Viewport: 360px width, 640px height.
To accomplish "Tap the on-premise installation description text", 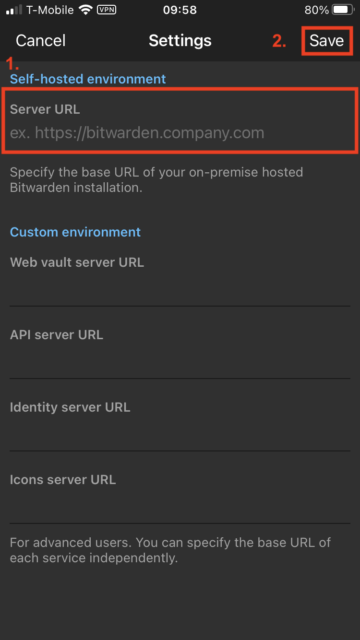I will [156, 180].
